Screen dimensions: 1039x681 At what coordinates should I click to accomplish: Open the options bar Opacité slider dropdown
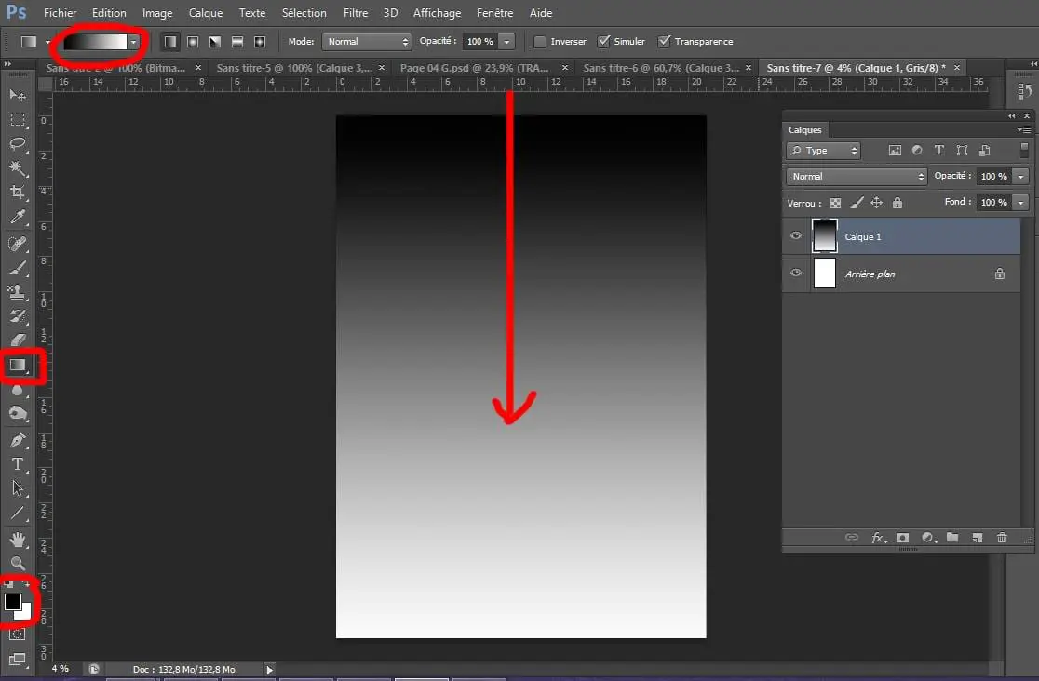click(x=506, y=42)
